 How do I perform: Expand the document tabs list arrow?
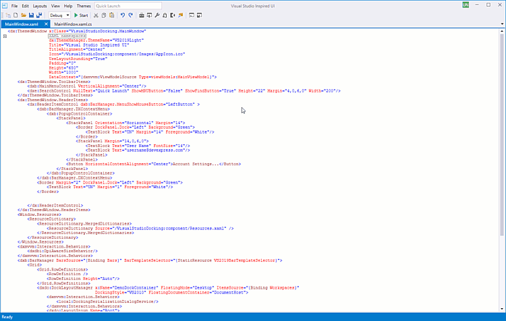502,24
